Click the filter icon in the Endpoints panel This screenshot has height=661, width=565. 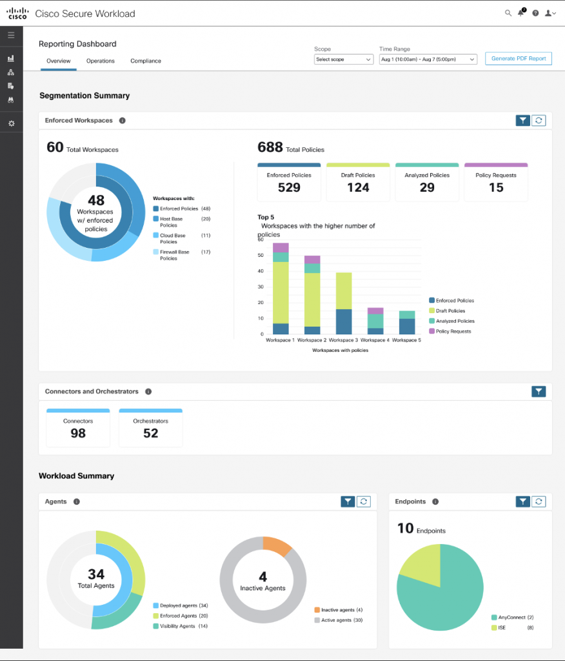pos(522,502)
